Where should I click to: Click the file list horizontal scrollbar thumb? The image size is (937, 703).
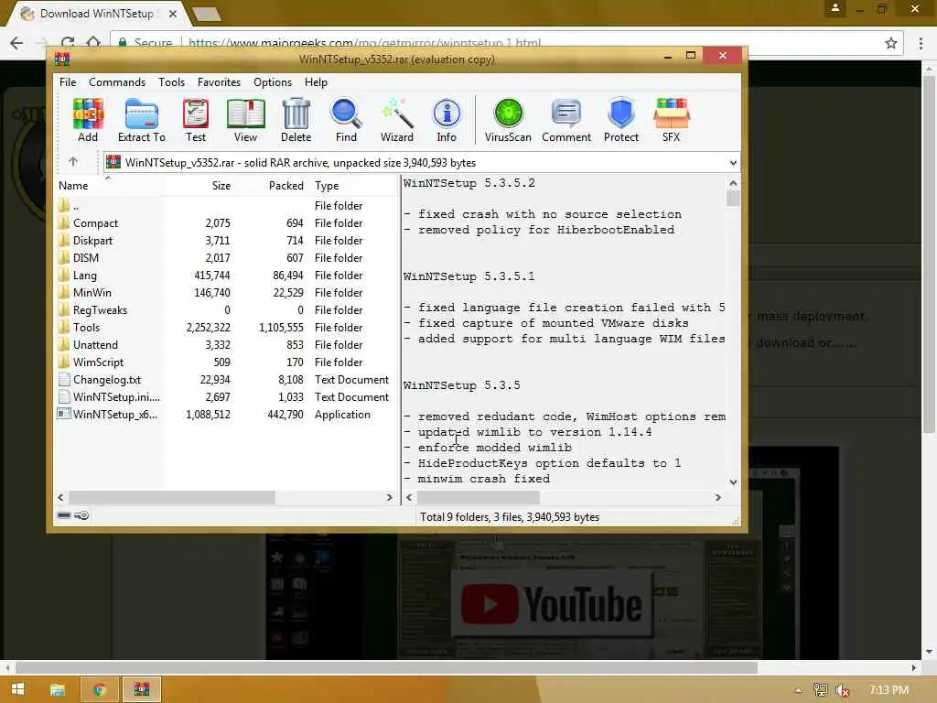tap(172, 497)
